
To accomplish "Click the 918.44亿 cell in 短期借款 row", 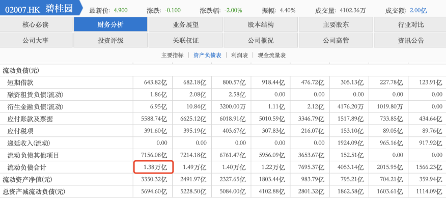I will tap(273, 83).
